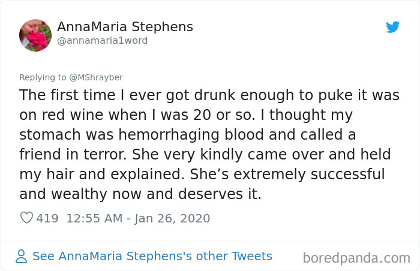
Task: Click the 419 likes count
Action: pos(47,218)
